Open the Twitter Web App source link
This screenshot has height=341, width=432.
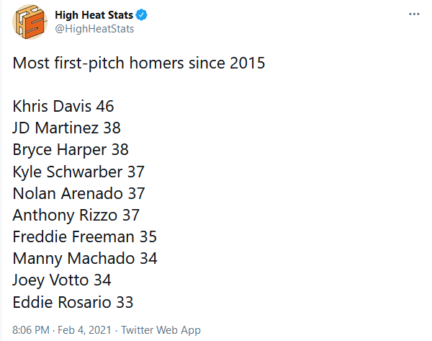[161, 330]
